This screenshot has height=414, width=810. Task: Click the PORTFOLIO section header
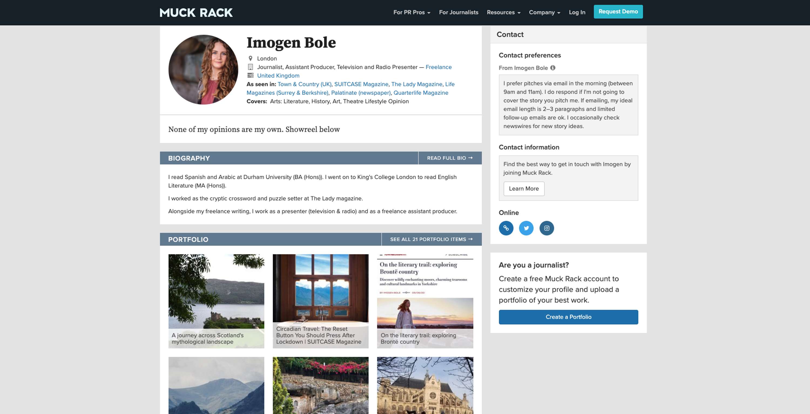click(188, 239)
